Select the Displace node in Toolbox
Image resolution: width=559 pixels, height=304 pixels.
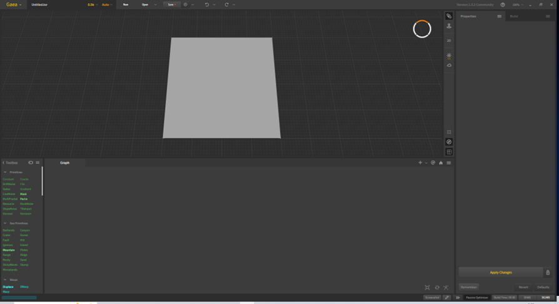point(8,287)
